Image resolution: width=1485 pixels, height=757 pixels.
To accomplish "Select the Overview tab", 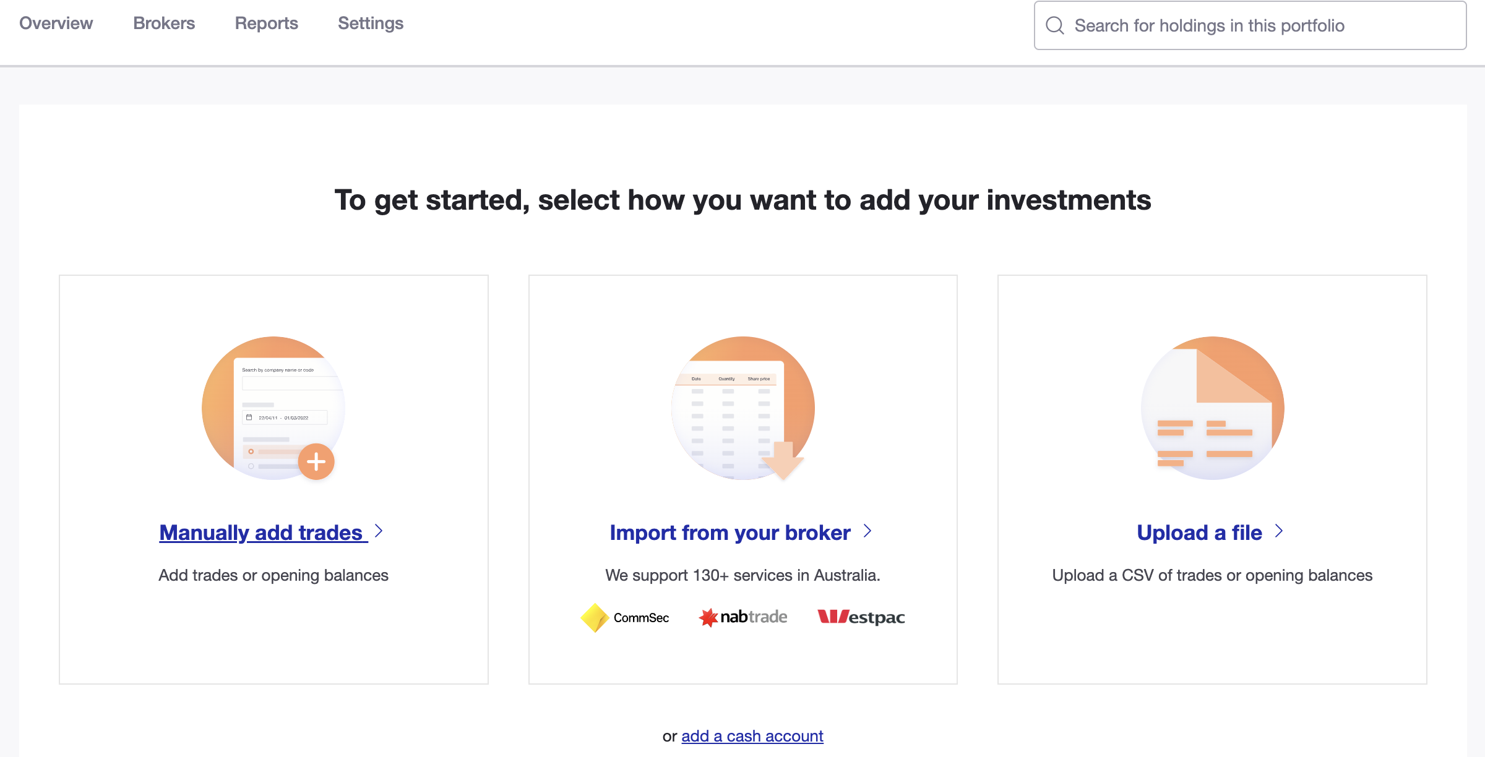I will tap(56, 24).
